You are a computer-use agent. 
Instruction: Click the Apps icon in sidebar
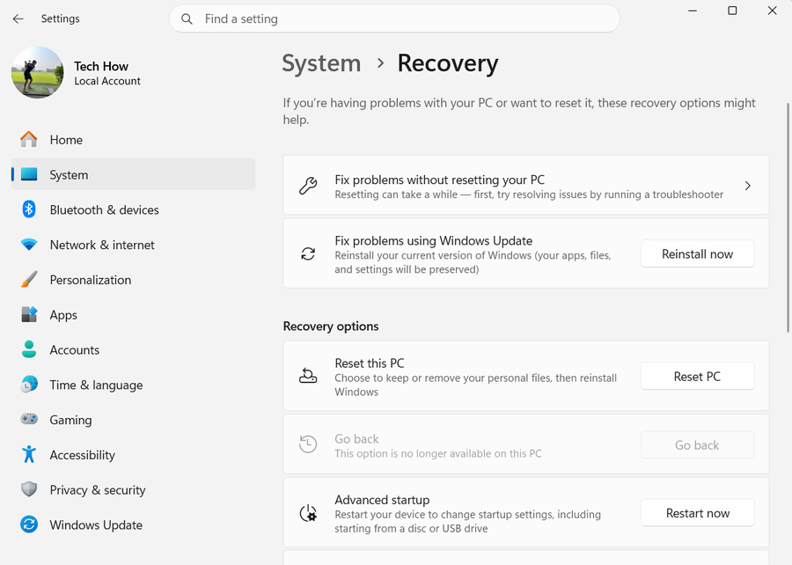pyautogui.click(x=29, y=314)
